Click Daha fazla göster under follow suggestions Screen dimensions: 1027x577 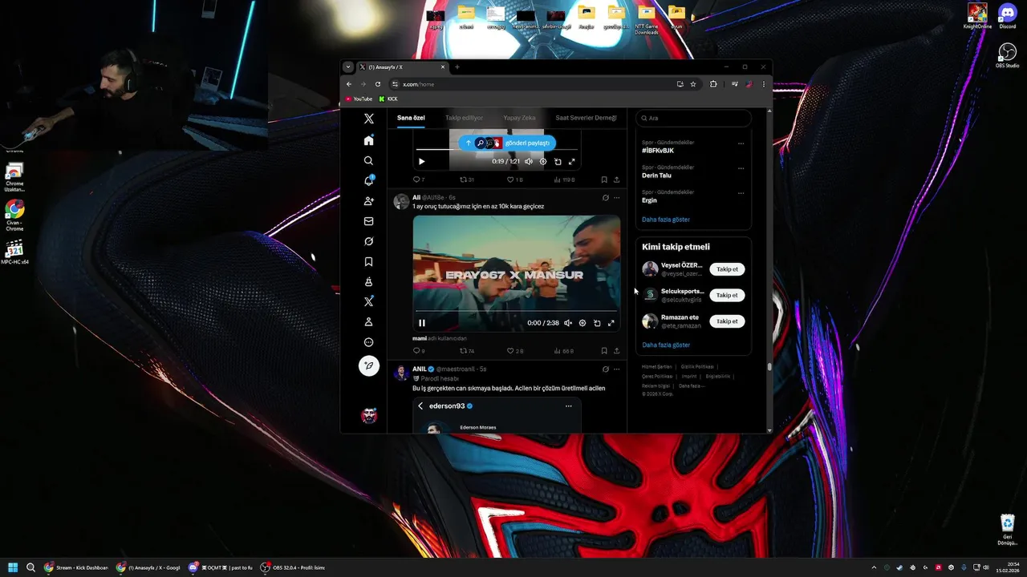666,345
